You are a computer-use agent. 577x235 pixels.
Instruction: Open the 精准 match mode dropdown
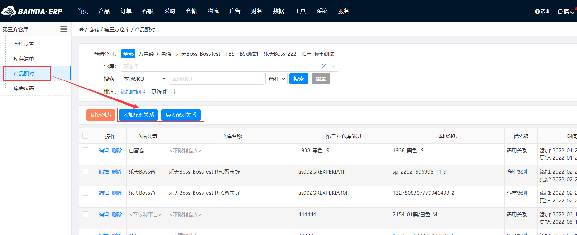click(x=277, y=79)
